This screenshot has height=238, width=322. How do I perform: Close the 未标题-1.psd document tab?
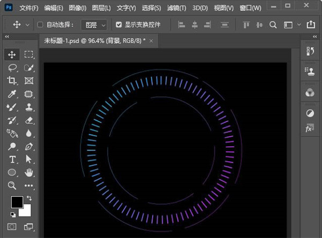click(x=151, y=41)
